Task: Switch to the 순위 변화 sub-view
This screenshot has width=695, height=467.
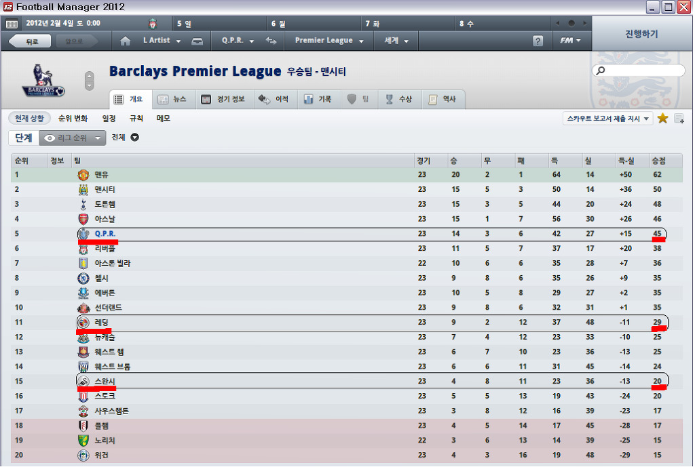Action: (73, 118)
